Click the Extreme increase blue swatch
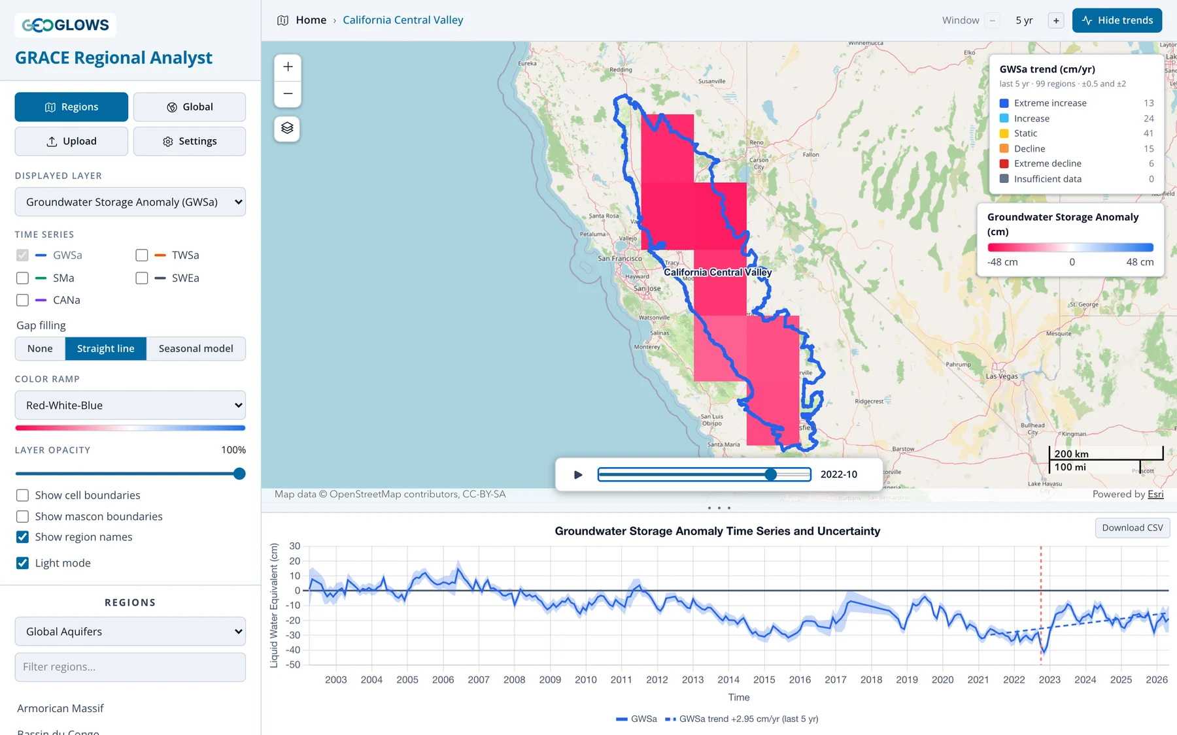The width and height of the screenshot is (1177, 735). pos(1004,103)
